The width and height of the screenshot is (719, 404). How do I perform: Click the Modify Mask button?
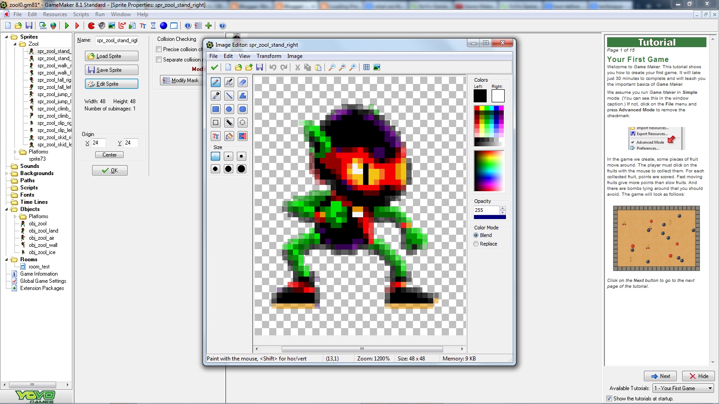point(181,80)
